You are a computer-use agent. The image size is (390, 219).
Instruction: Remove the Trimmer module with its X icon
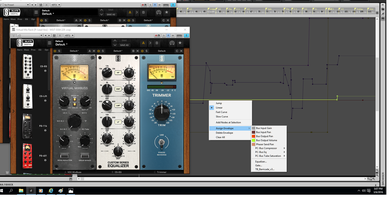(181, 51)
